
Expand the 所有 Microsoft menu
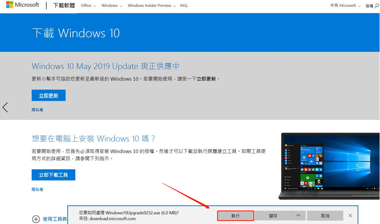345,5
